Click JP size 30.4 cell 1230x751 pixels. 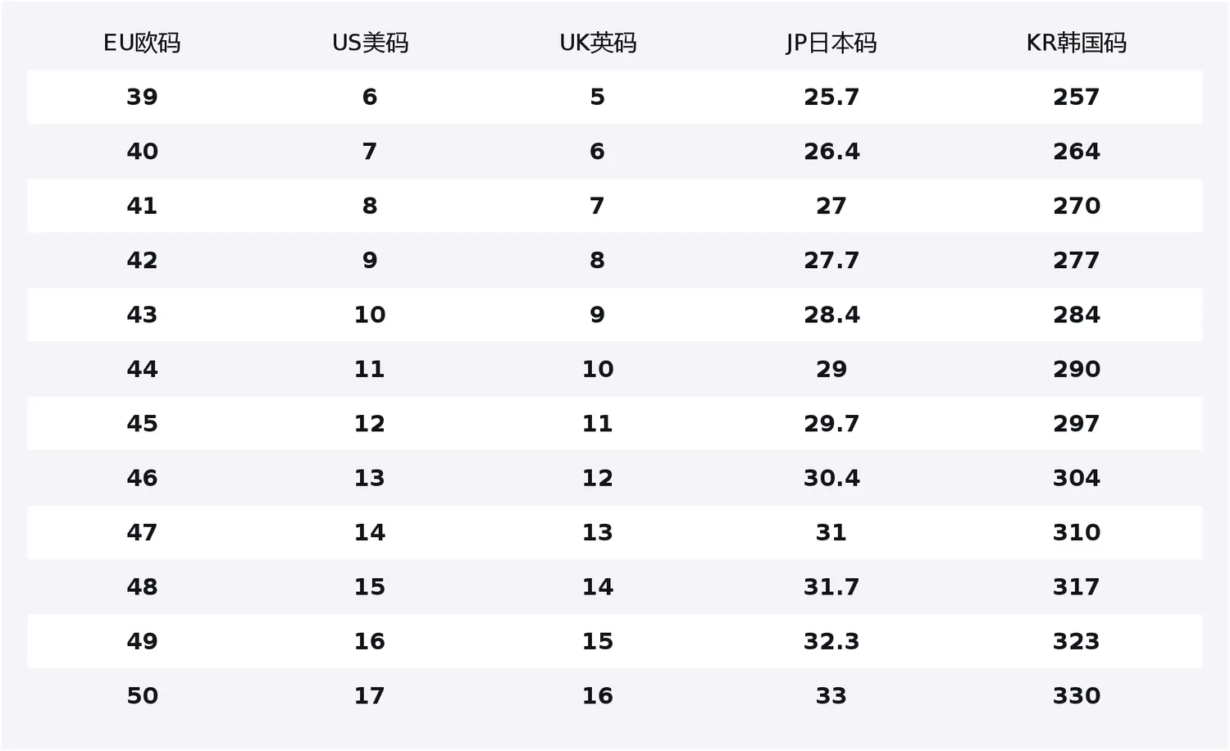tap(831, 478)
